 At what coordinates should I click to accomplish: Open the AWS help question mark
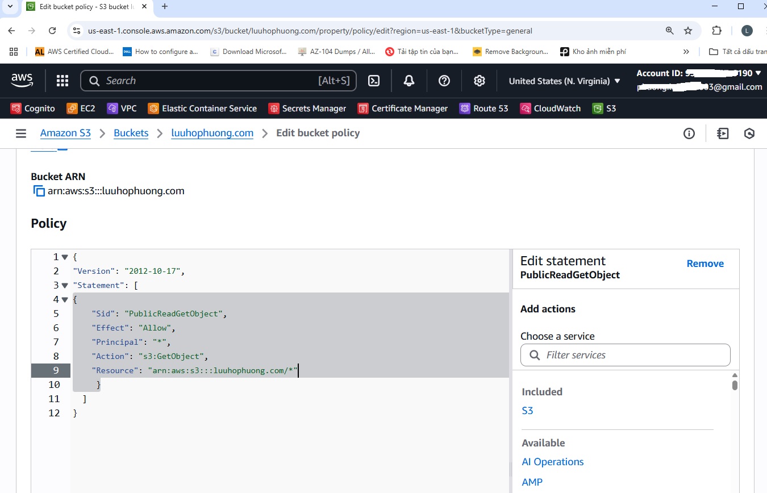(444, 81)
